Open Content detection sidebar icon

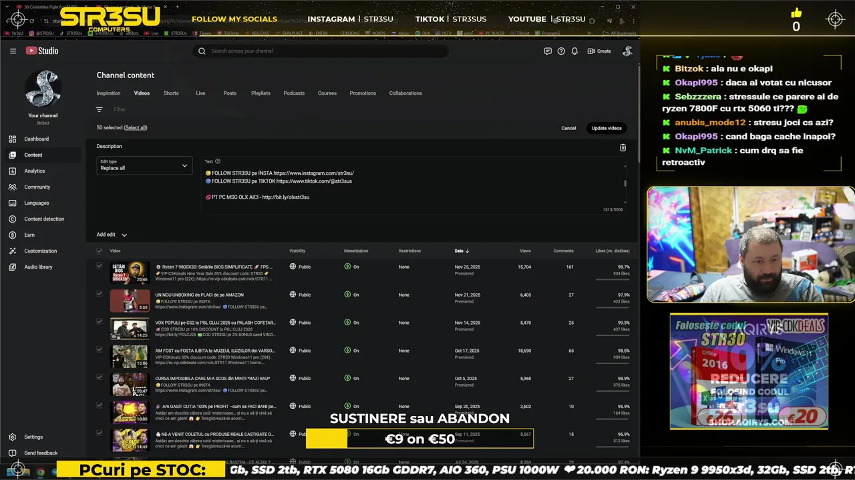[12, 219]
